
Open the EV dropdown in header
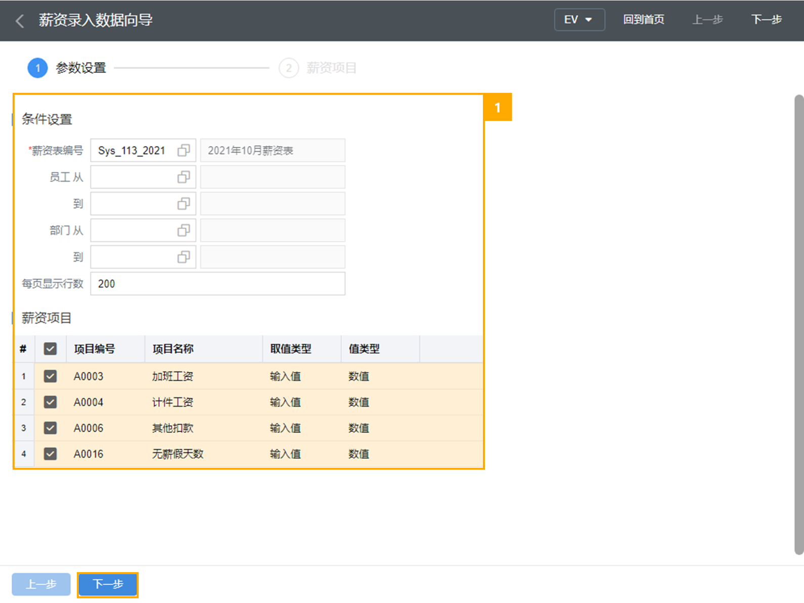pos(579,20)
